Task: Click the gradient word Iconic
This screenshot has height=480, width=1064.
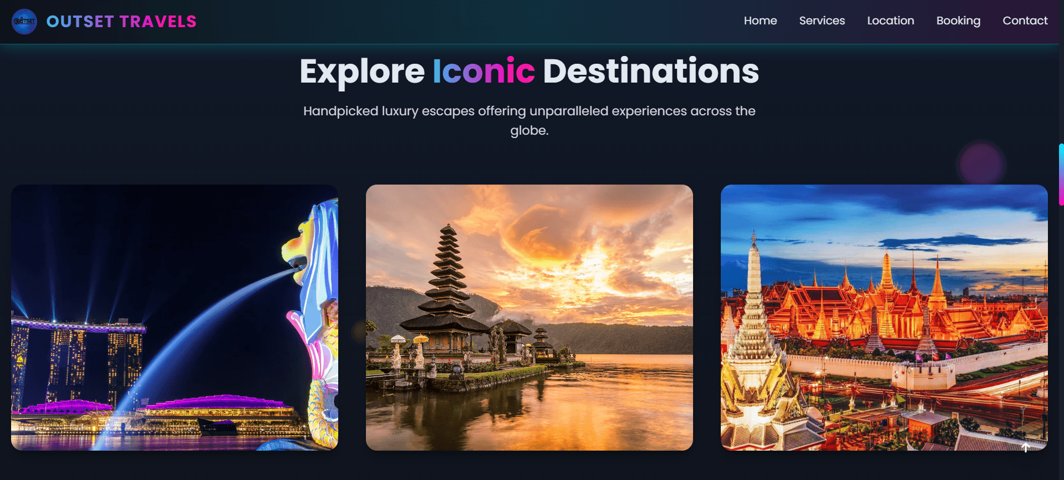Action: pyautogui.click(x=483, y=72)
